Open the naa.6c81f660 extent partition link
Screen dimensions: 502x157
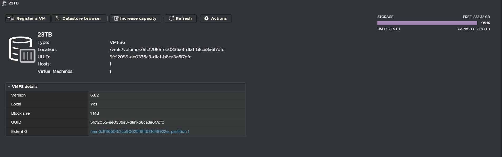140,131
